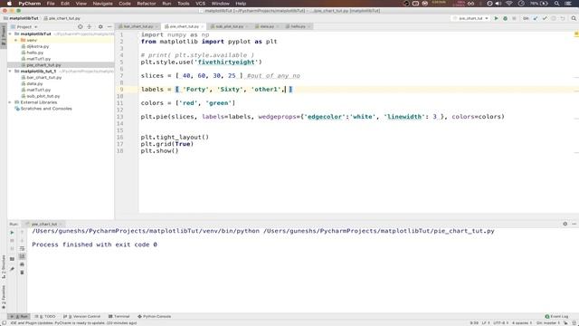Click line 13 plt.pie code line

pyautogui.click(x=322, y=117)
